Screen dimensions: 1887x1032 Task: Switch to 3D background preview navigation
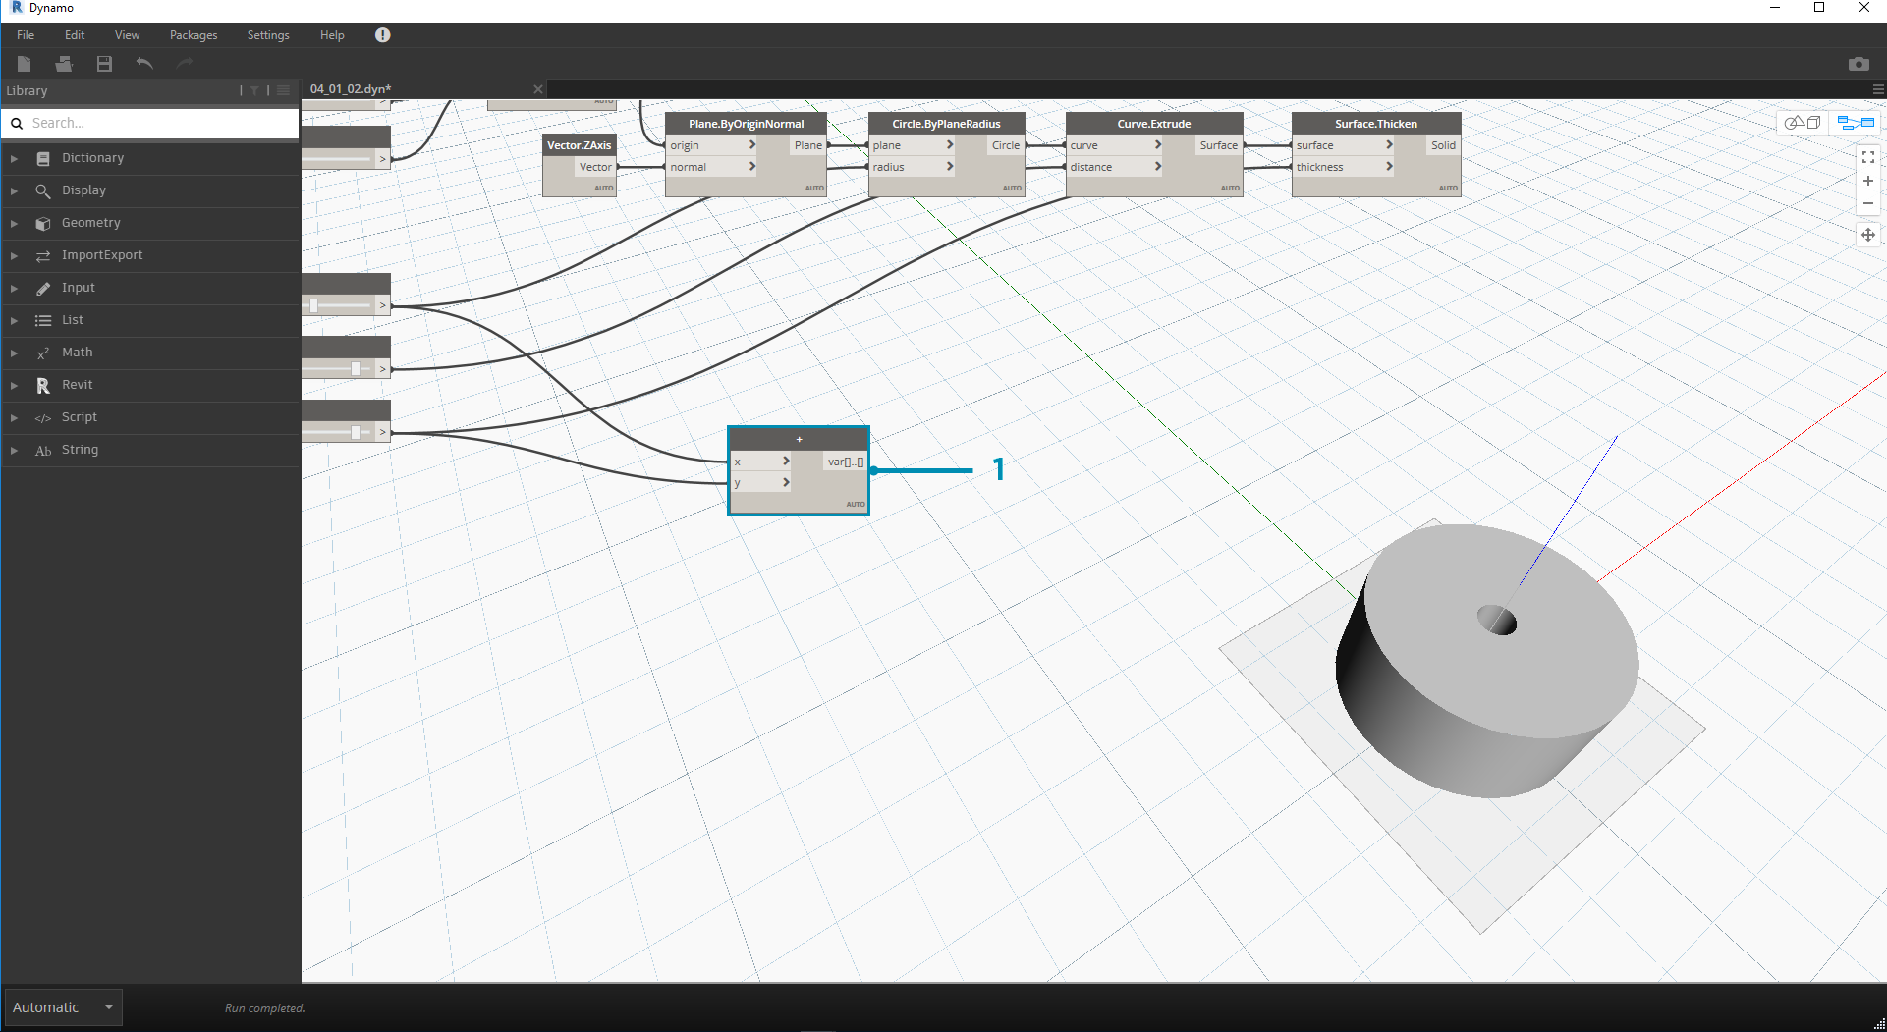tap(1803, 123)
